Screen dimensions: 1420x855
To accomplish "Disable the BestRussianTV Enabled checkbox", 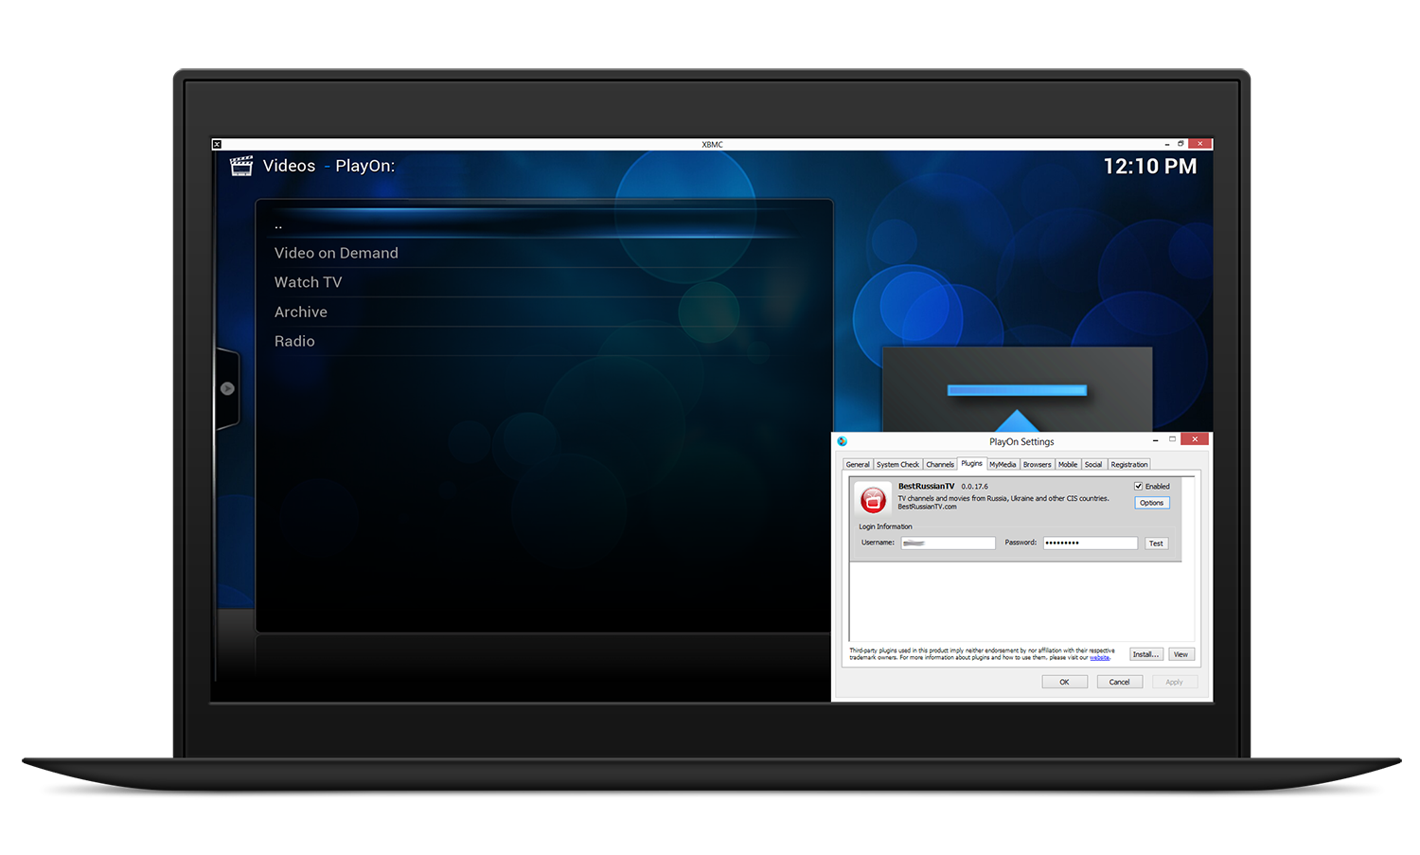I will tap(1139, 487).
